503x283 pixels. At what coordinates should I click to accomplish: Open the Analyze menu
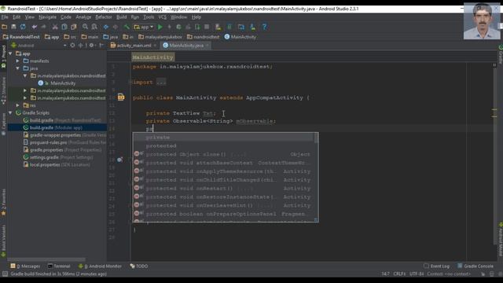point(83,17)
